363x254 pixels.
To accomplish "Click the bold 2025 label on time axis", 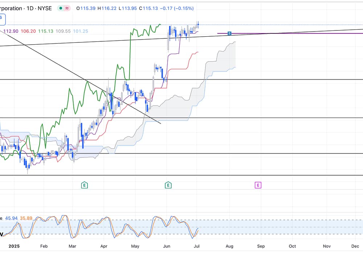I will (14, 246).
